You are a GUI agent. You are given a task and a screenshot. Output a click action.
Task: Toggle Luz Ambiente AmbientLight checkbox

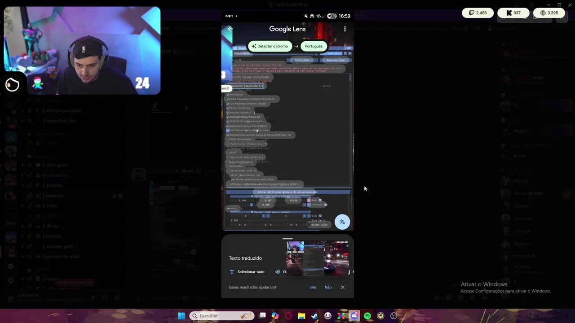[228, 104]
